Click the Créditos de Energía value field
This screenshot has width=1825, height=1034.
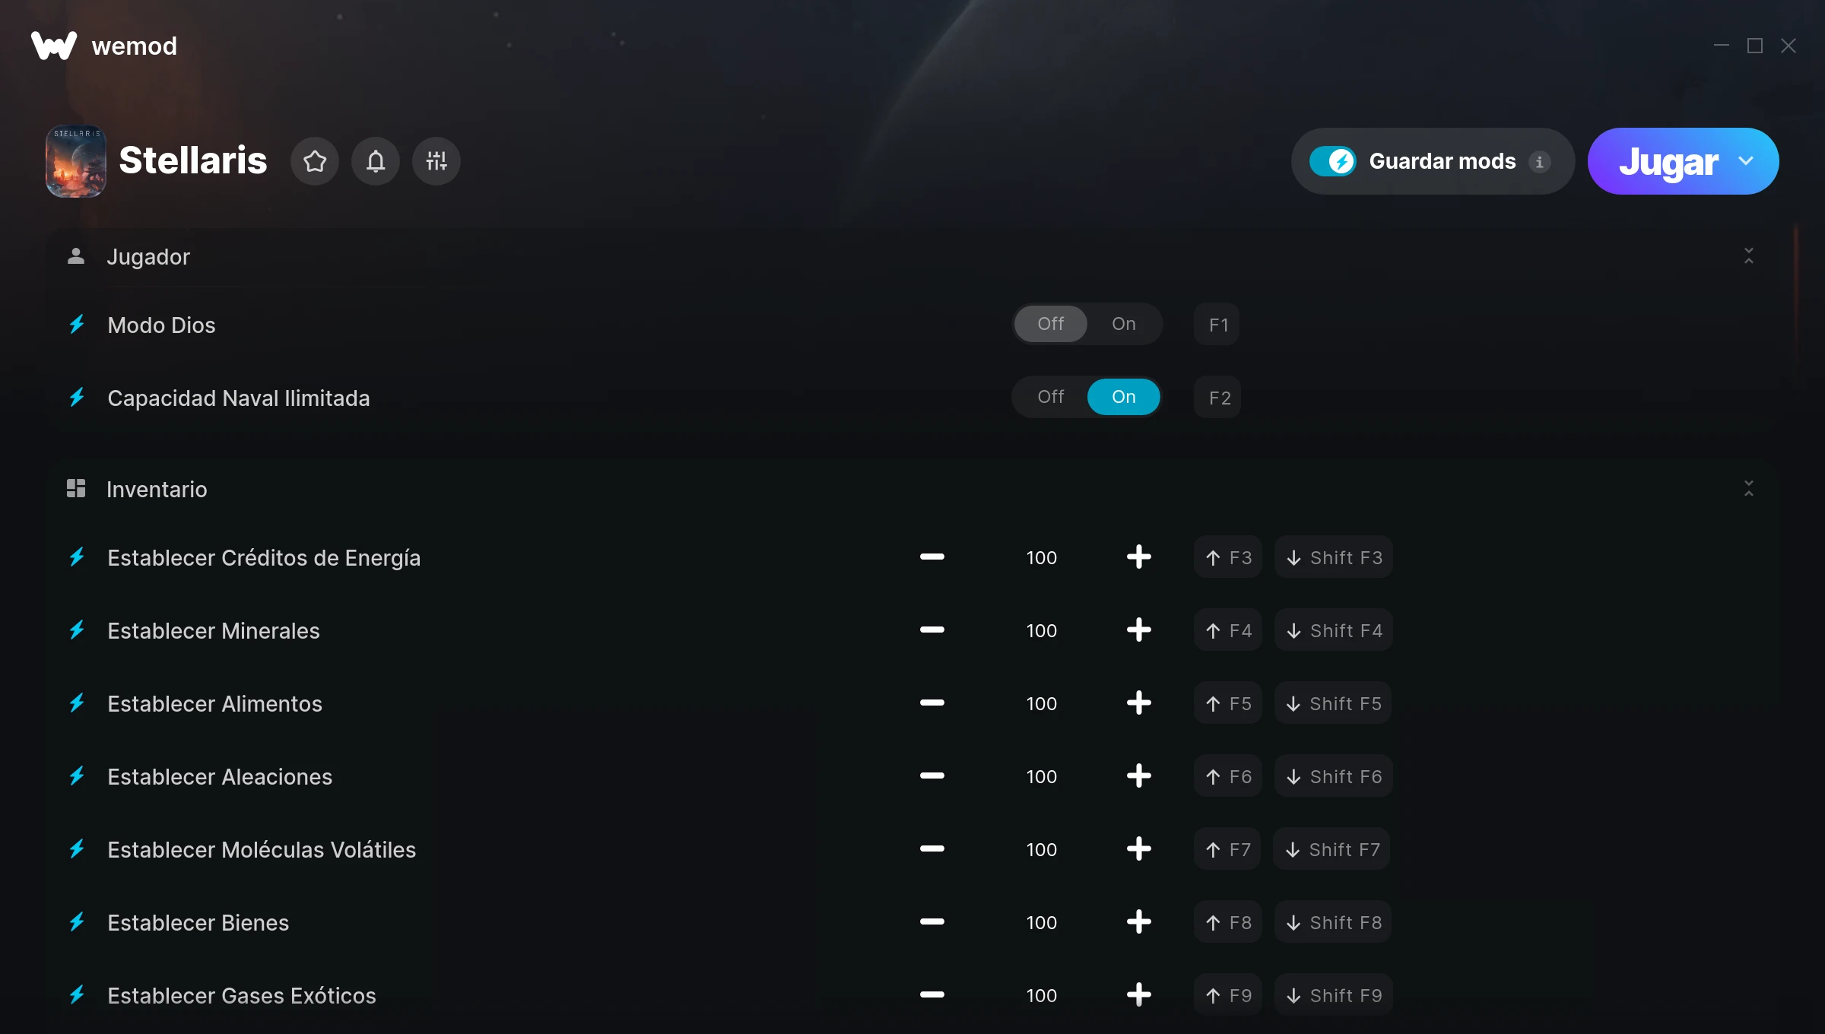(1041, 557)
